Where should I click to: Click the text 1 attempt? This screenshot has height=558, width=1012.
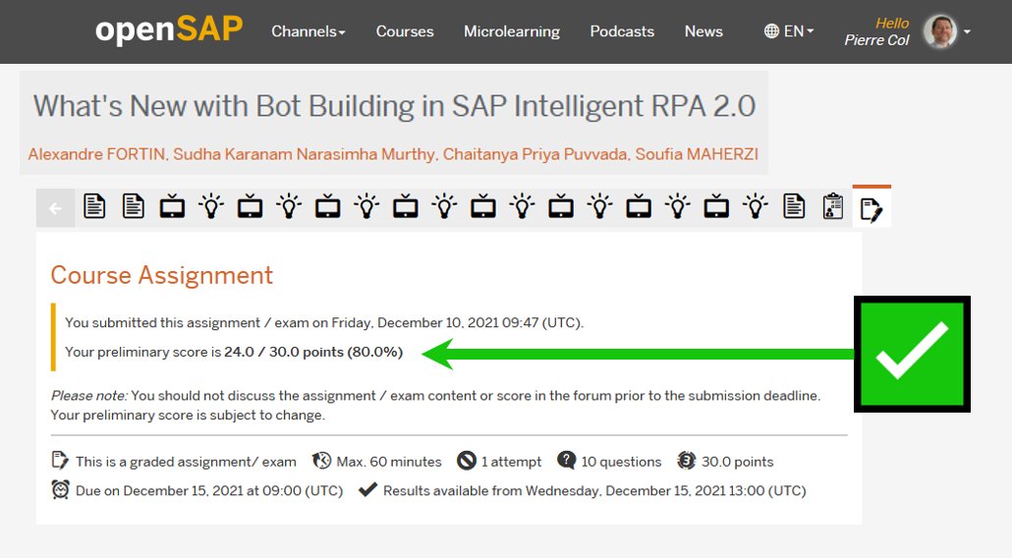pyautogui.click(x=511, y=462)
